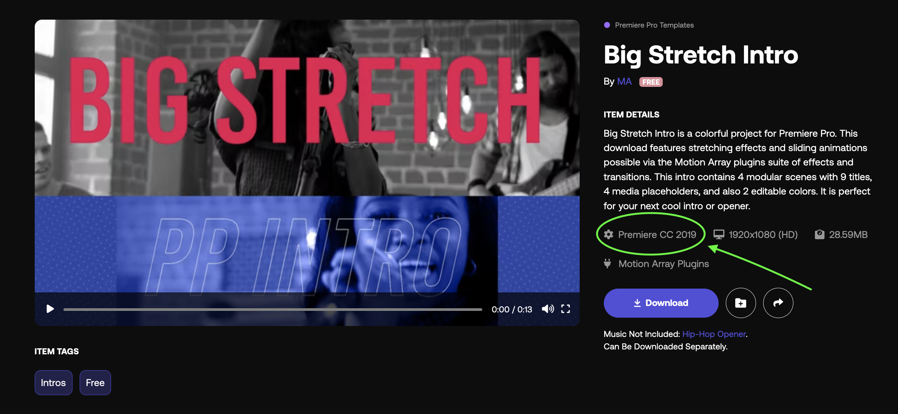Enter fullscreen mode for the video

565,309
